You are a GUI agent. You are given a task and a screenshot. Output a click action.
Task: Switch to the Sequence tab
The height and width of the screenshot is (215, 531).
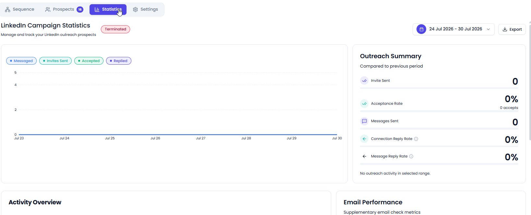(x=19, y=9)
